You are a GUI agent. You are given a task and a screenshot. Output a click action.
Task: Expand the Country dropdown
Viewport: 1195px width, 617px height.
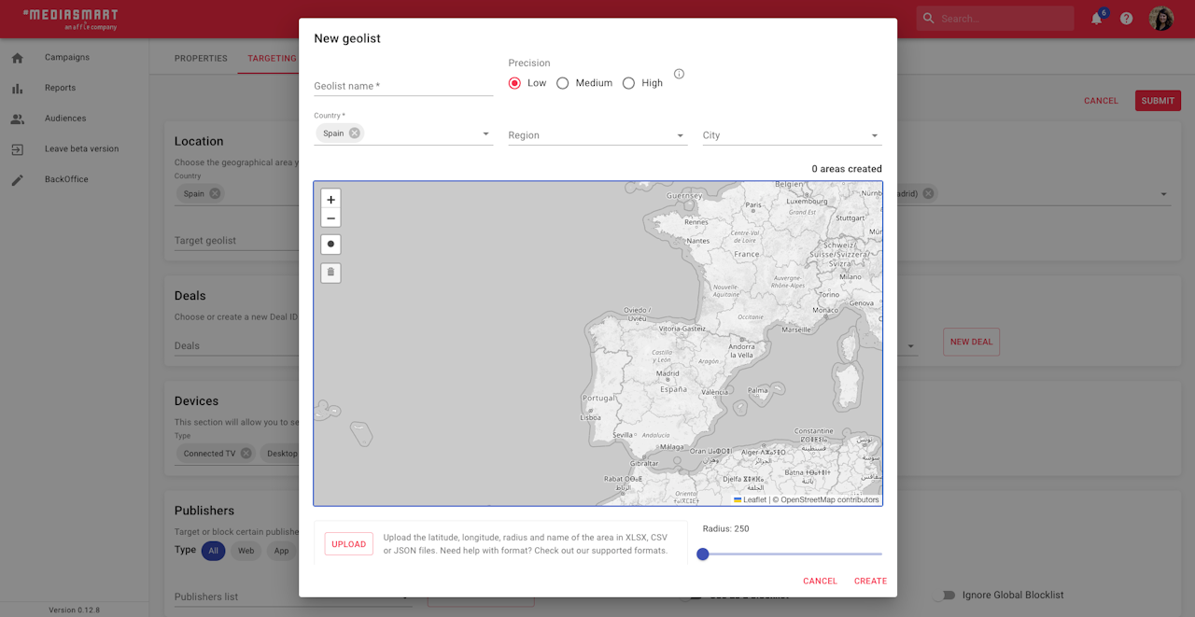(485, 134)
